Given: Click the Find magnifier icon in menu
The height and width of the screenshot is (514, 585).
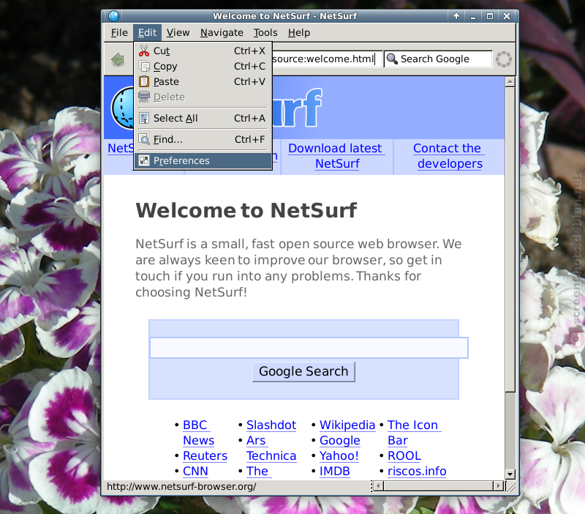Looking at the screenshot, I should tap(144, 139).
